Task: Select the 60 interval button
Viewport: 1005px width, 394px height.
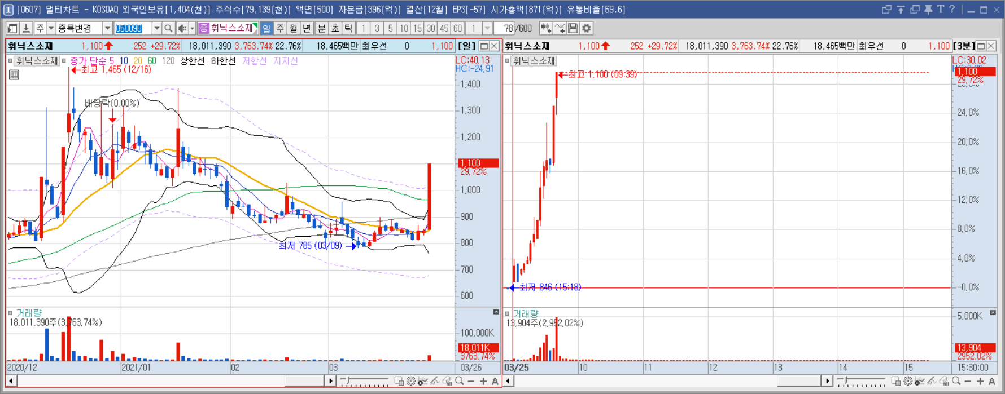Action: pyautogui.click(x=457, y=28)
